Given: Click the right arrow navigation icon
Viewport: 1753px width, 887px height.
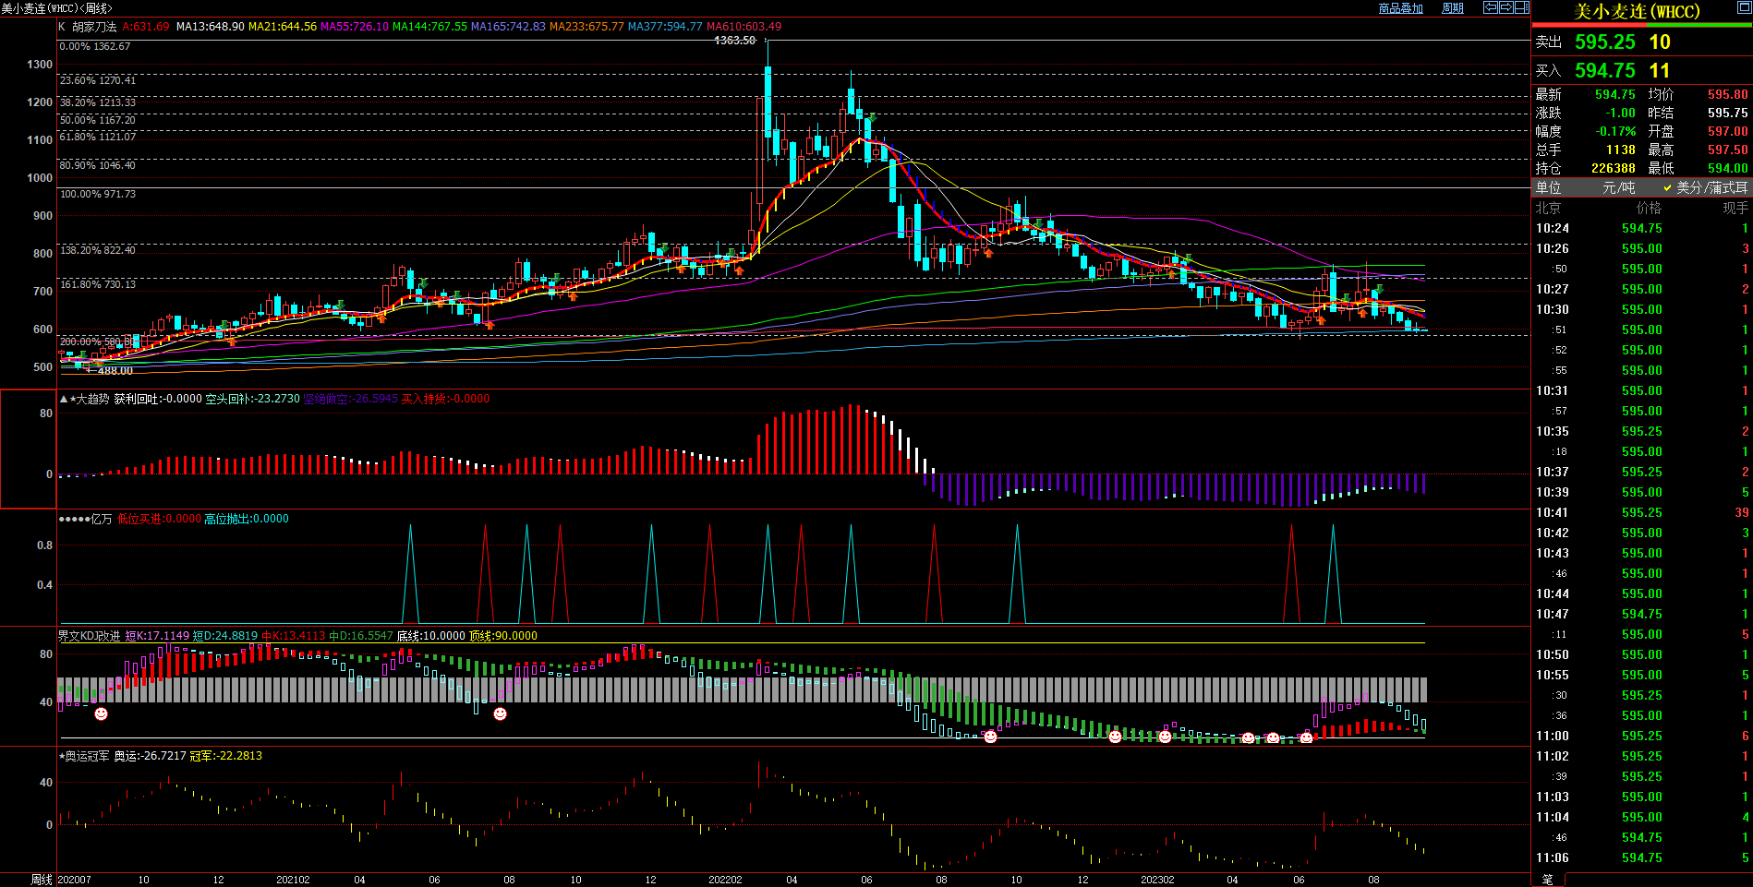Looking at the screenshot, I should 1505,7.
